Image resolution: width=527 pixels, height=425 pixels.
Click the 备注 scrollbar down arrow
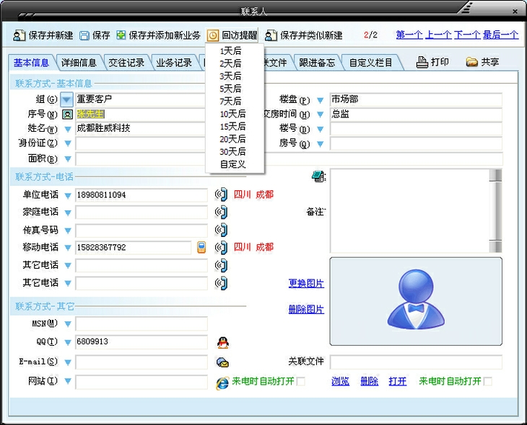[x=495, y=246]
